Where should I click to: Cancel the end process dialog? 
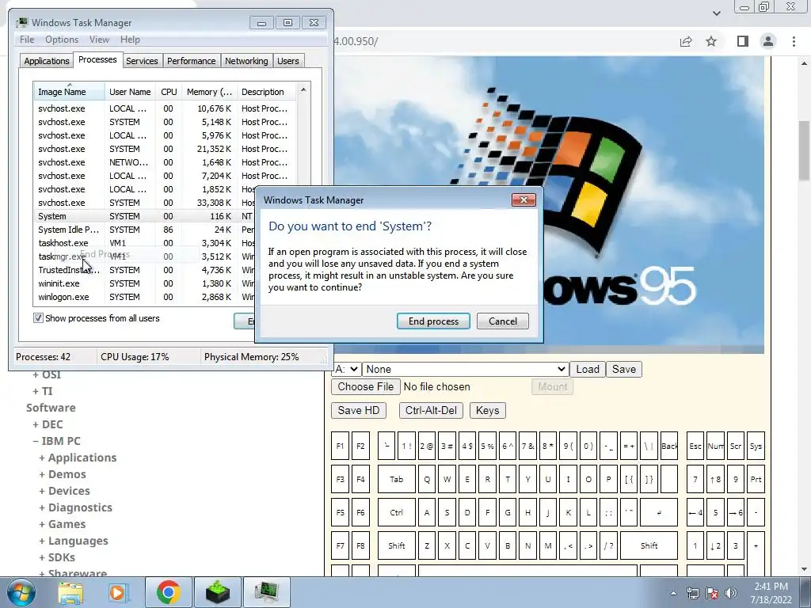pyautogui.click(x=503, y=321)
